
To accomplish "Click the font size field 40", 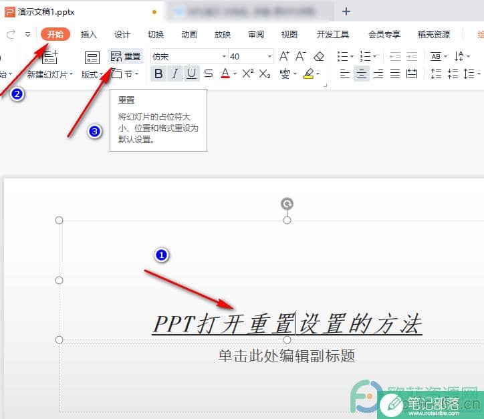I will point(247,56).
